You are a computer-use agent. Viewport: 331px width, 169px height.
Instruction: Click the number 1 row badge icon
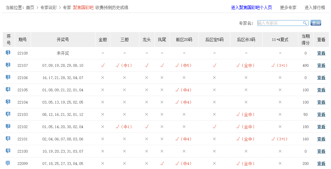[x=8, y=53]
